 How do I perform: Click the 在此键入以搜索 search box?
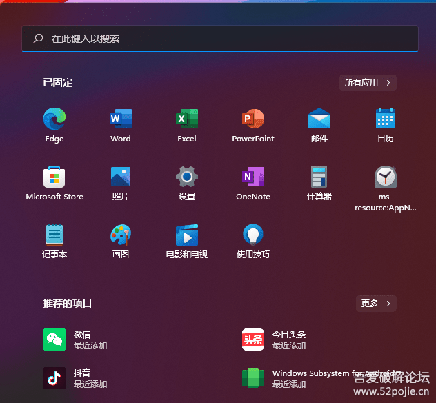click(x=219, y=39)
